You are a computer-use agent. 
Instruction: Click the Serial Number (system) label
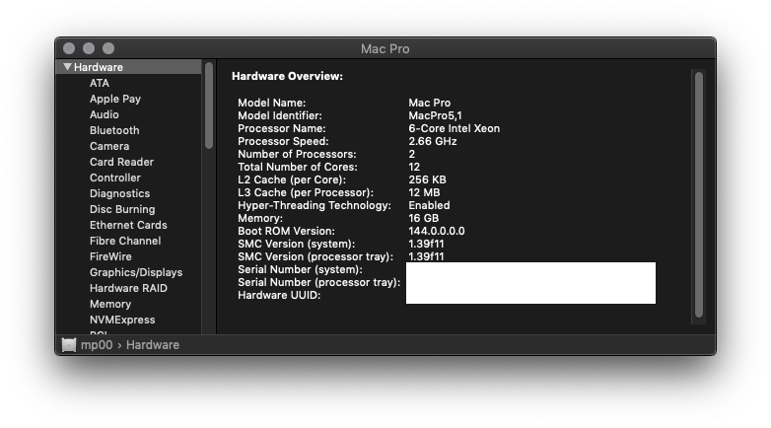pos(300,269)
